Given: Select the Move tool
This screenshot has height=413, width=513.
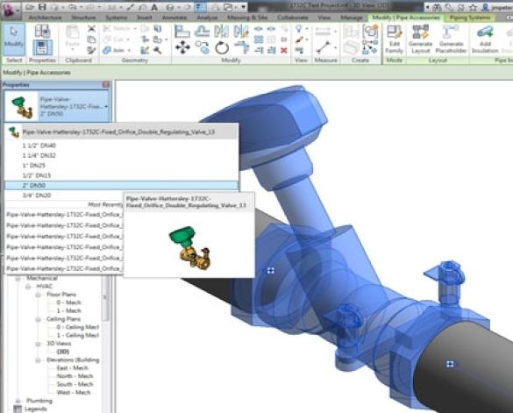Looking at the screenshot, I should [x=182, y=47].
